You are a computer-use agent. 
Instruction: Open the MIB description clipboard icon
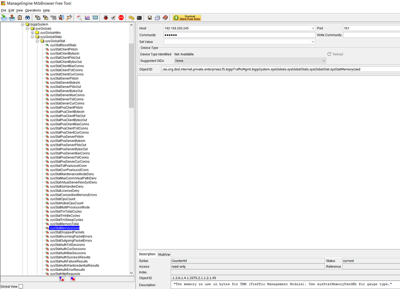pos(20,18)
